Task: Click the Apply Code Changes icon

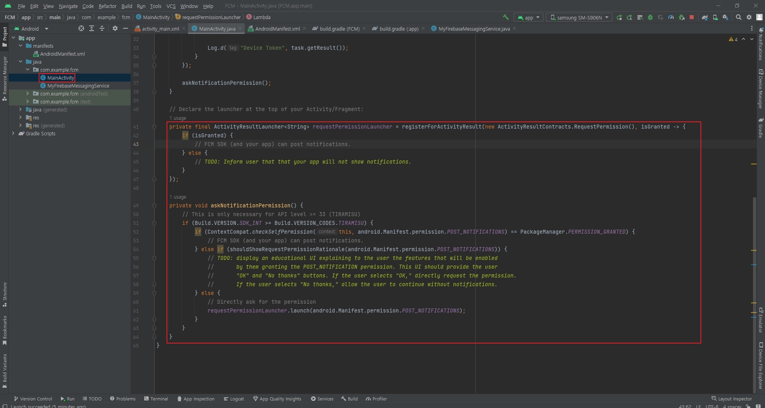Action: pyautogui.click(x=640, y=18)
